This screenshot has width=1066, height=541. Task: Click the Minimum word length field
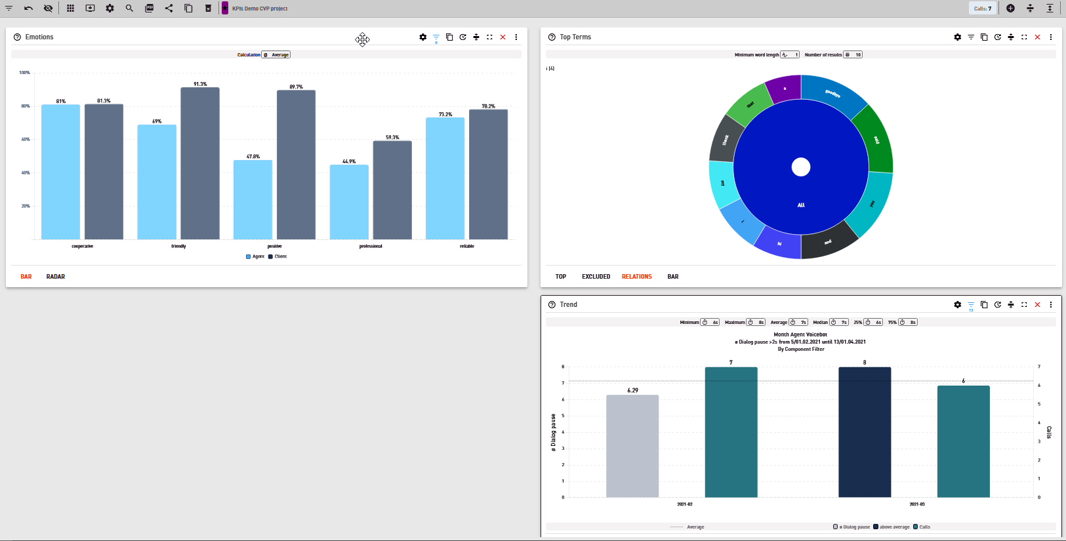click(790, 55)
